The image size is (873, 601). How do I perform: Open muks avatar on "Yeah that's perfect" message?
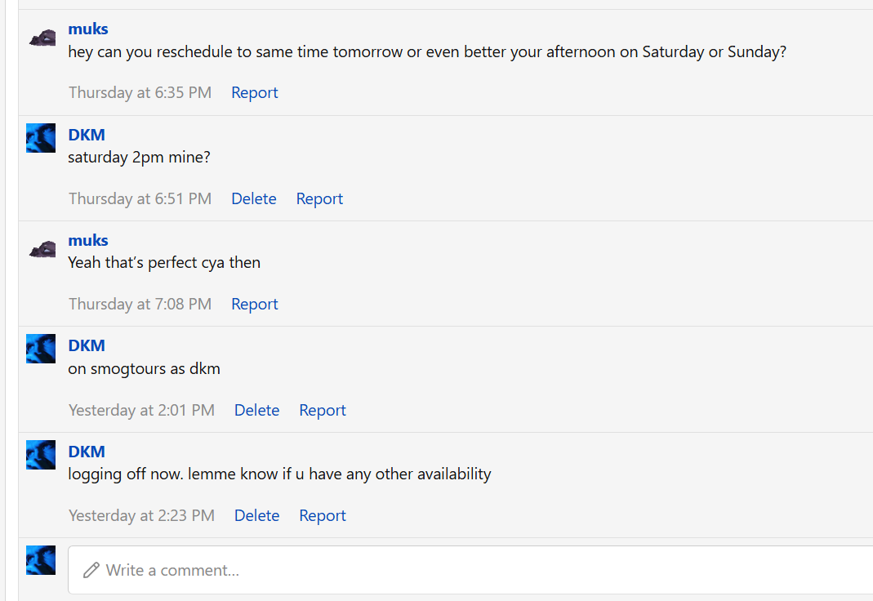click(42, 249)
